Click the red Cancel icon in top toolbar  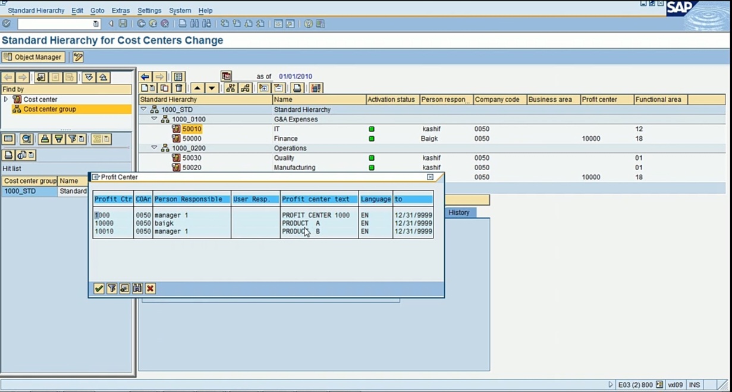(165, 24)
